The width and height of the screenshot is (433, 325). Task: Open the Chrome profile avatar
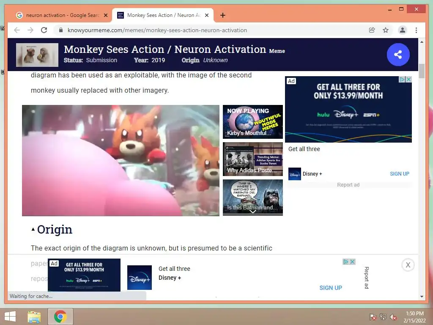pos(403,30)
